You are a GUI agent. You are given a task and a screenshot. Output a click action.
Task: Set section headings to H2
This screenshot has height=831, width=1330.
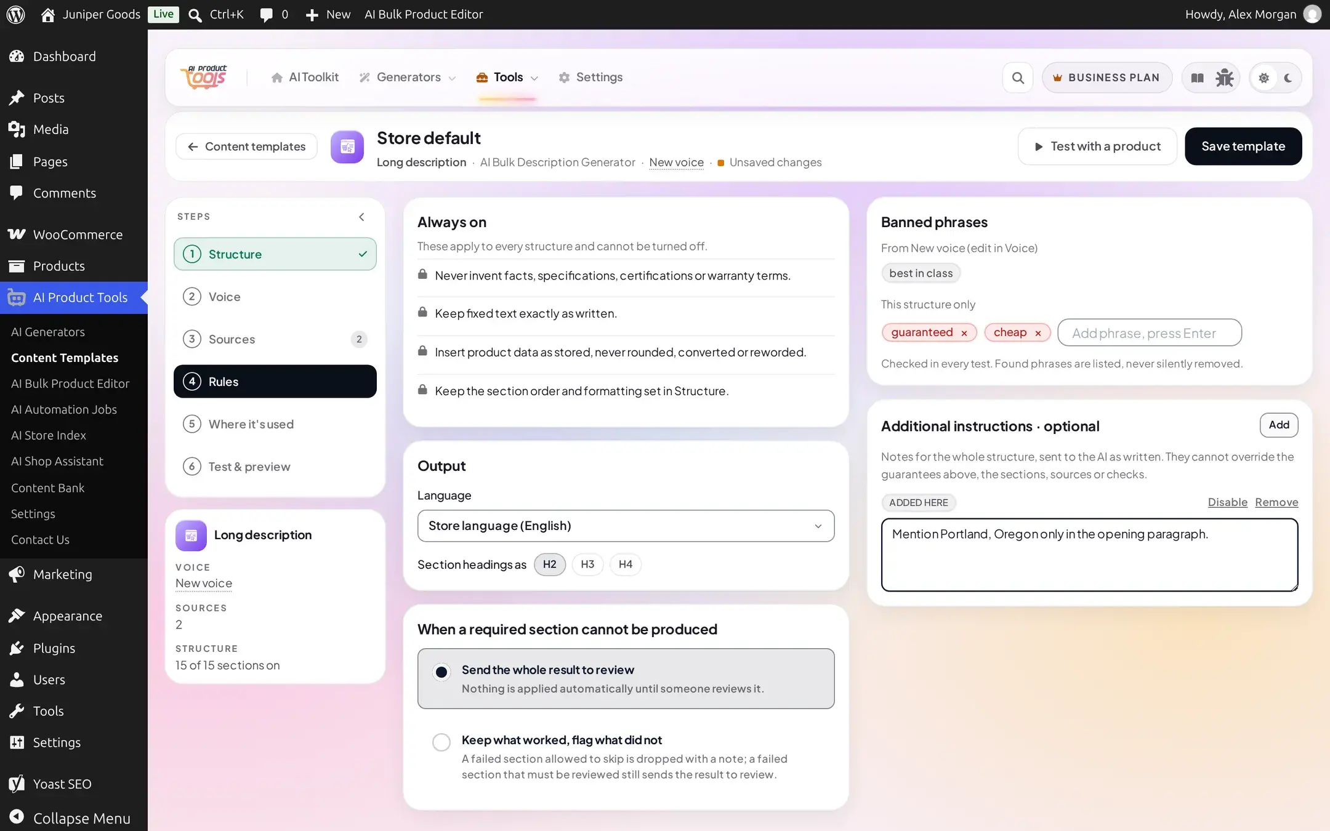[549, 564]
